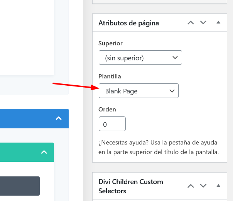This screenshot has width=233, height=201.
Task: Collapse the Atributos de página panel
Action: pos(218,23)
